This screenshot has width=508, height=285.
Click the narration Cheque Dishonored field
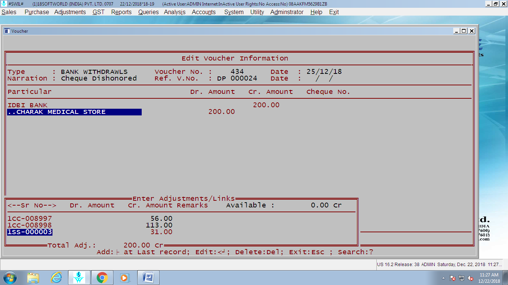pyautogui.click(x=99, y=78)
